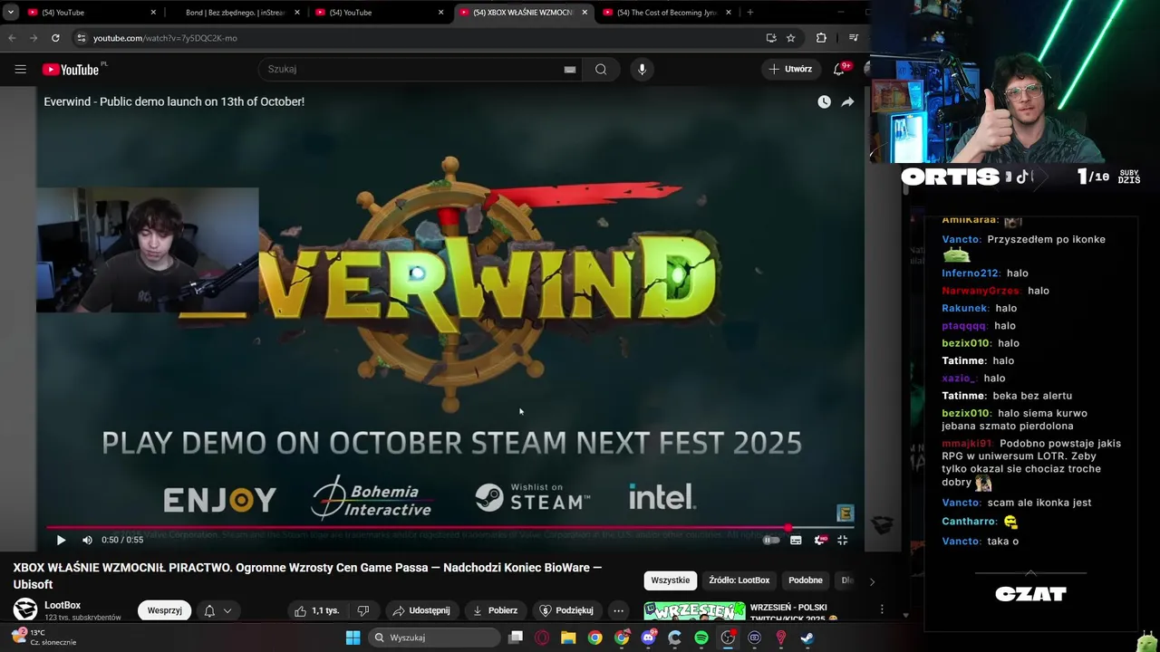Open the on-screen keyboard icon in search box

[569, 70]
